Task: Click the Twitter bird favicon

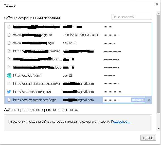Action: tap(9, 92)
